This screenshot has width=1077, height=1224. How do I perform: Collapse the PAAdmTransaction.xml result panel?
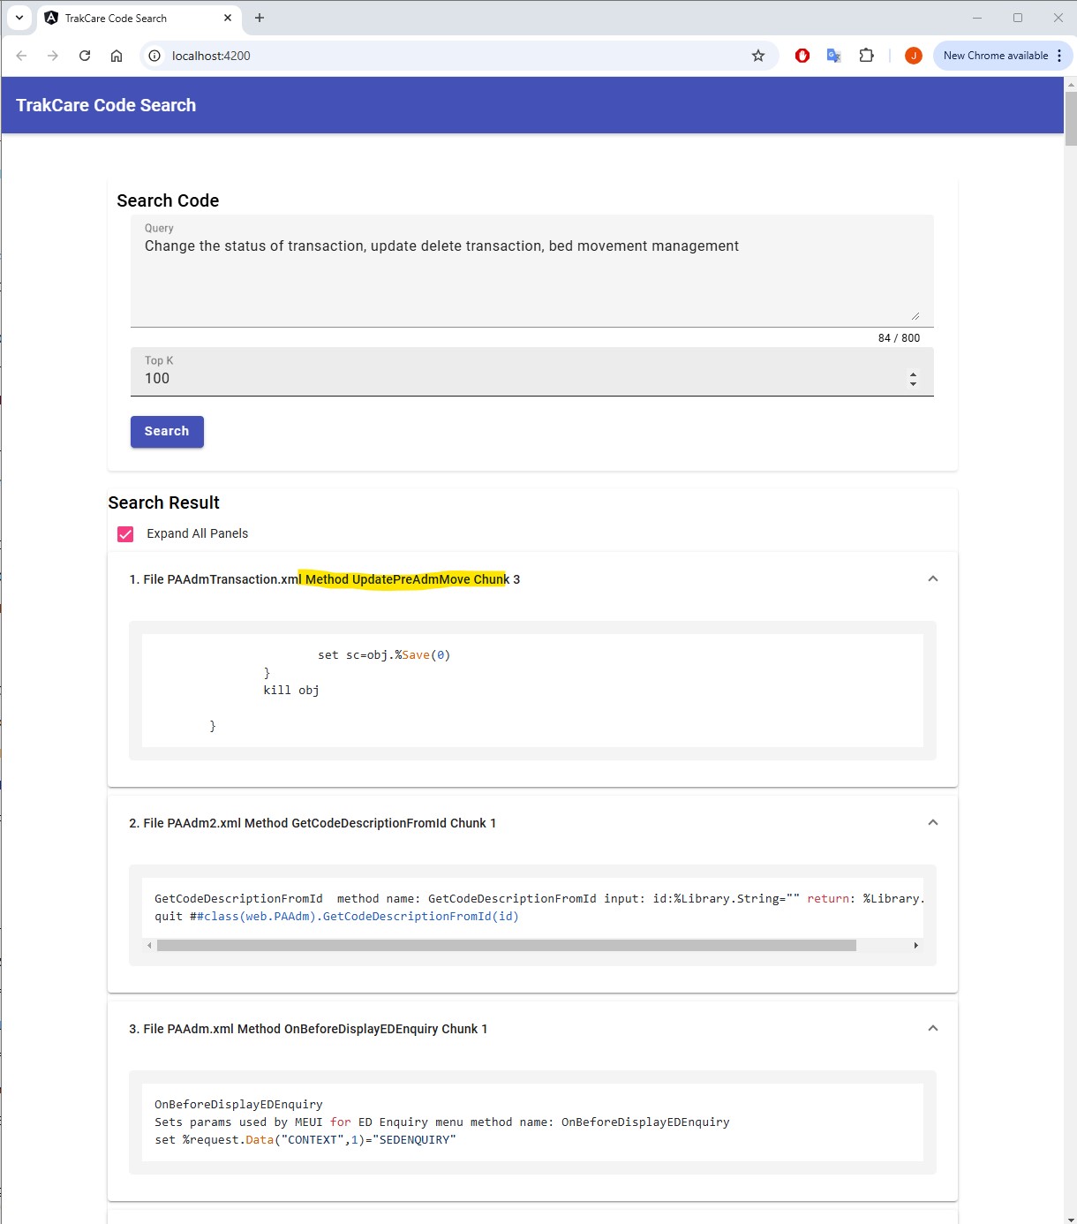[x=932, y=579]
